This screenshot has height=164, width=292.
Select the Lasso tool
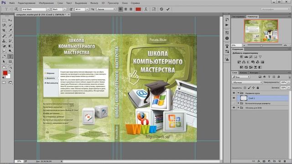(x=4, y=26)
